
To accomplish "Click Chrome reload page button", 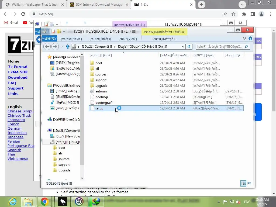I will [23, 14].
